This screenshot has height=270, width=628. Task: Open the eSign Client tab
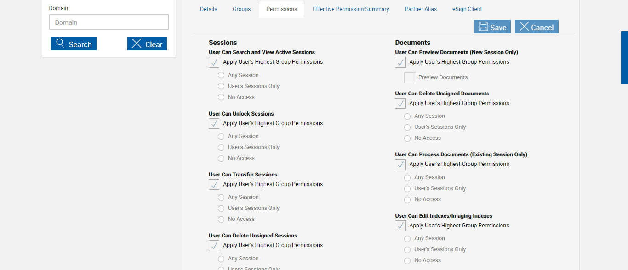click(467, 9)
